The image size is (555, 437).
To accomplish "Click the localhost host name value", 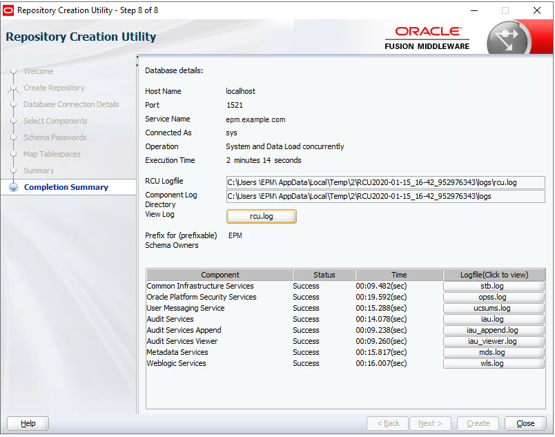I will tap(240, 91).
